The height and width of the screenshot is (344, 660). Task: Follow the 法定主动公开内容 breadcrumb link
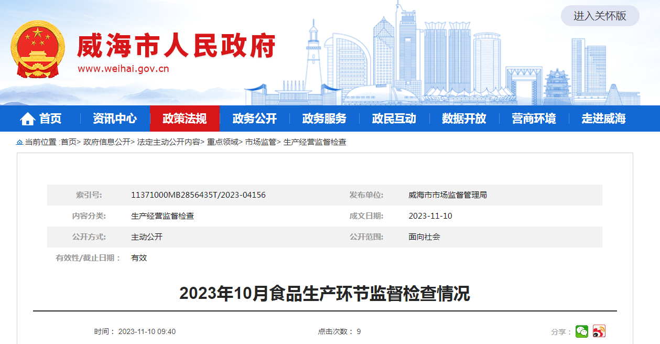[168, 142]
